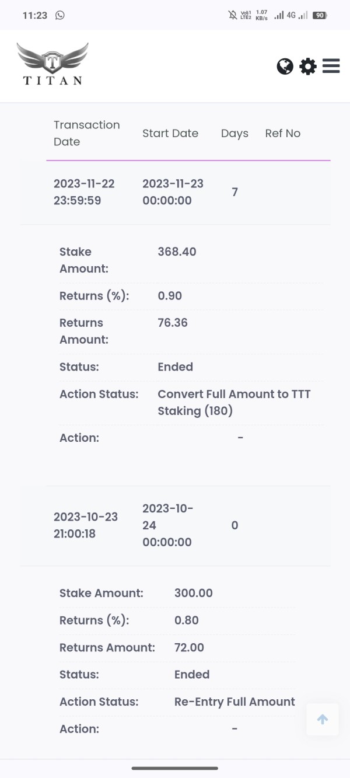Sort by Start Date column header
Image resolution: width=350 pixels, height=778 pixels.
click(x=170, y=133)
